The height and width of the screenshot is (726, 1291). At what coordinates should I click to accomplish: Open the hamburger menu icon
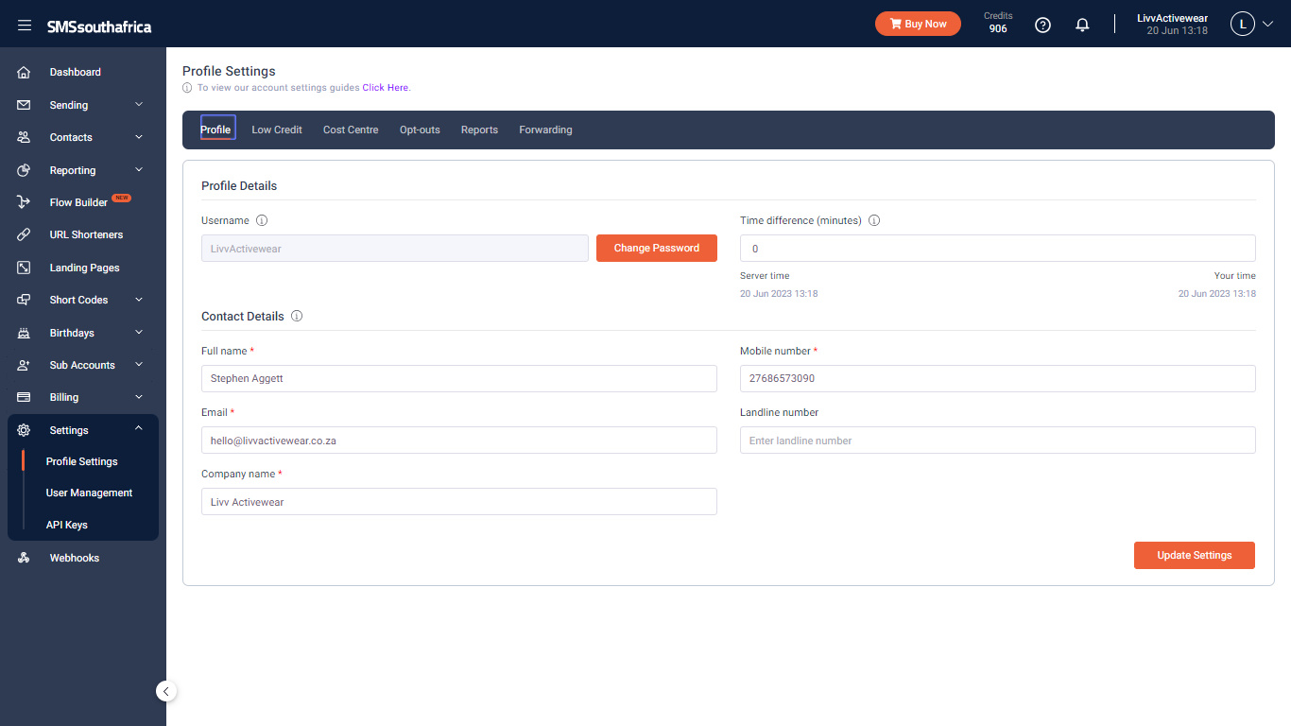25,26
